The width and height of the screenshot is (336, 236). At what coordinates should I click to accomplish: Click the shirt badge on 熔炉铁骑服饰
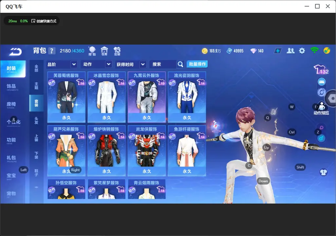(121, 136)
